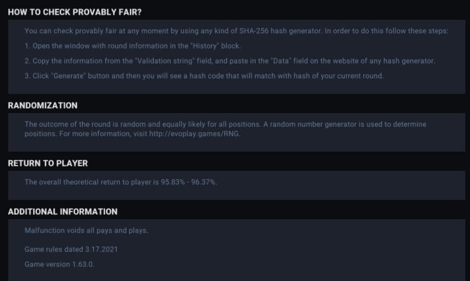Open the http://evoplay.games/RNG link
The height and width of the screenshot is (281, 470).
tap(195, 134)
